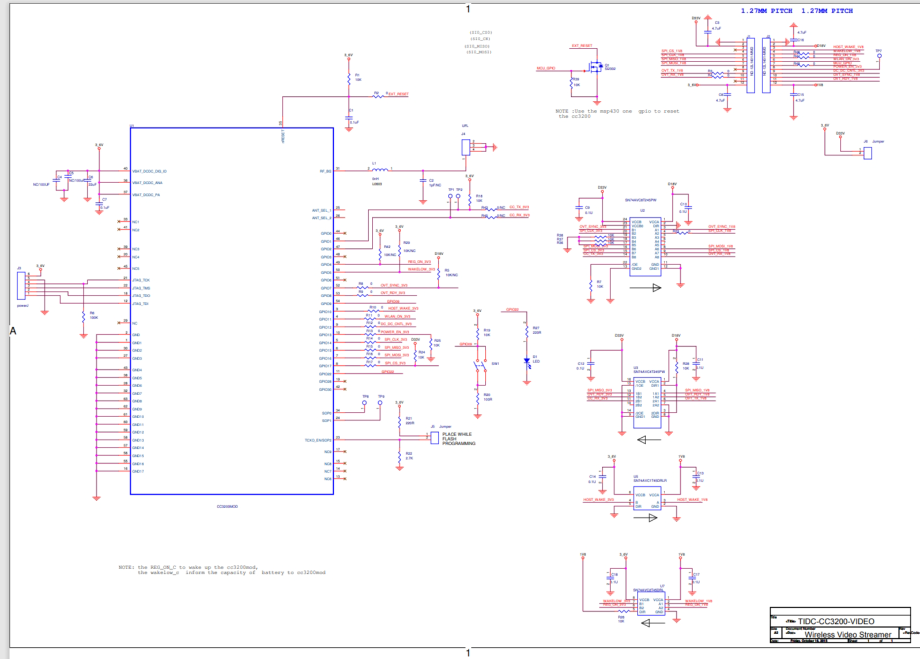Click the J4 U.FL antenna connector
Screen dimensions: 920x659
[466, 147]
